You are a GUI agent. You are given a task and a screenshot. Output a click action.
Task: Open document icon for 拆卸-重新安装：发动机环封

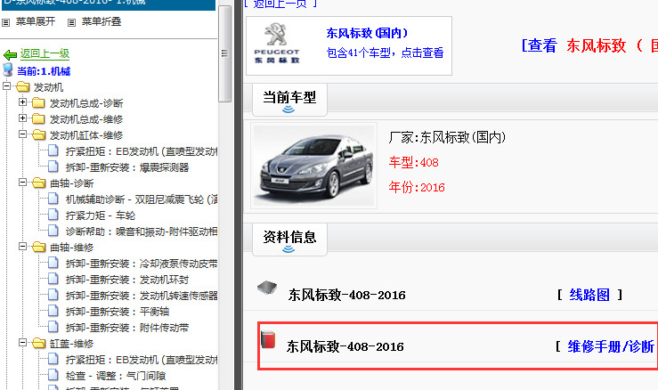53,280
